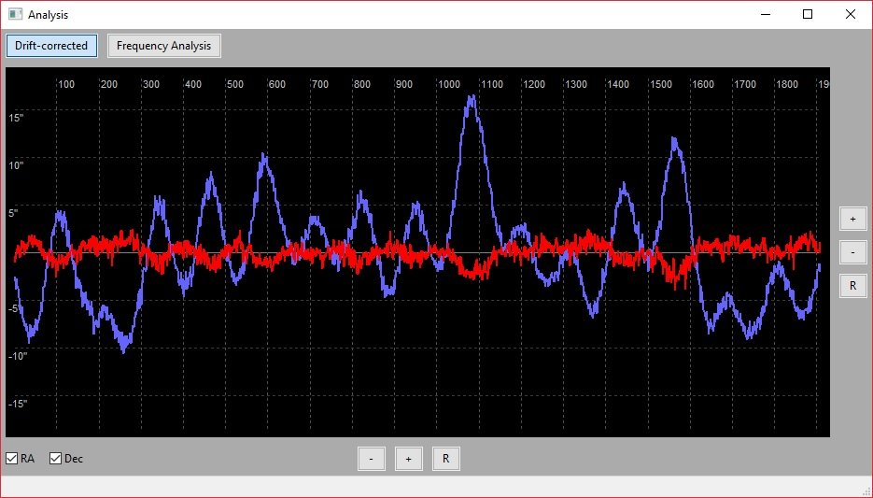873x498 pixels.
Task: Click horizontal zoom out minus button
Action: [372, 459]
